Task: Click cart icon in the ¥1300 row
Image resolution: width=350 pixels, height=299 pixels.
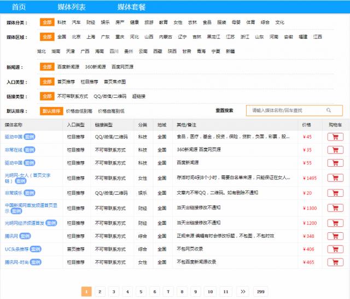Action: coord(335,208)
